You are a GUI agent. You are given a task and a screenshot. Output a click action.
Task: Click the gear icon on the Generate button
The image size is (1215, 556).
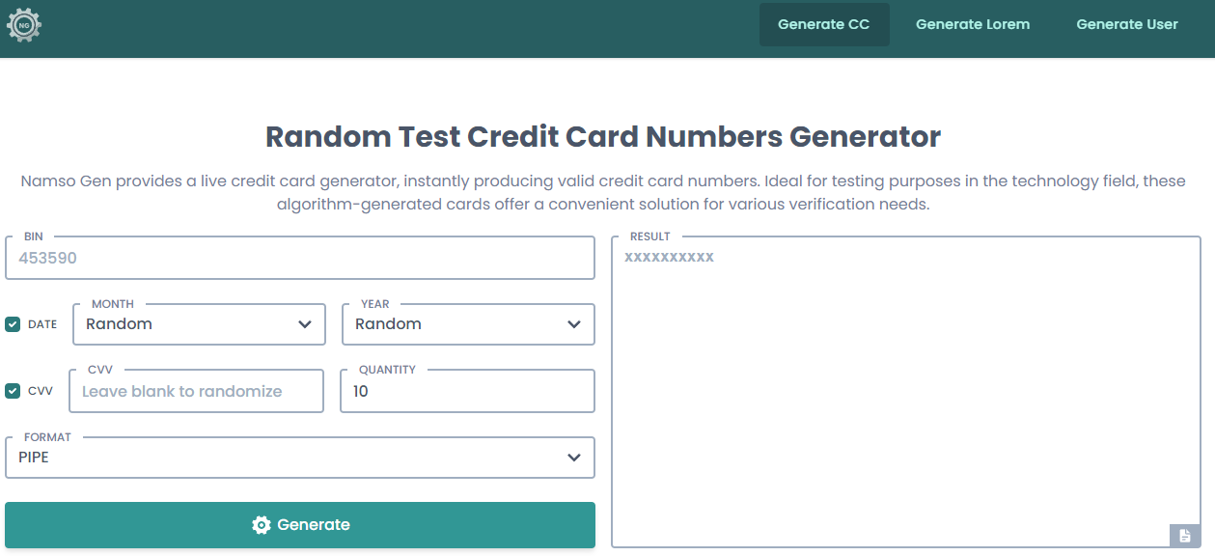pyautogui.click(x=261, y=525)
